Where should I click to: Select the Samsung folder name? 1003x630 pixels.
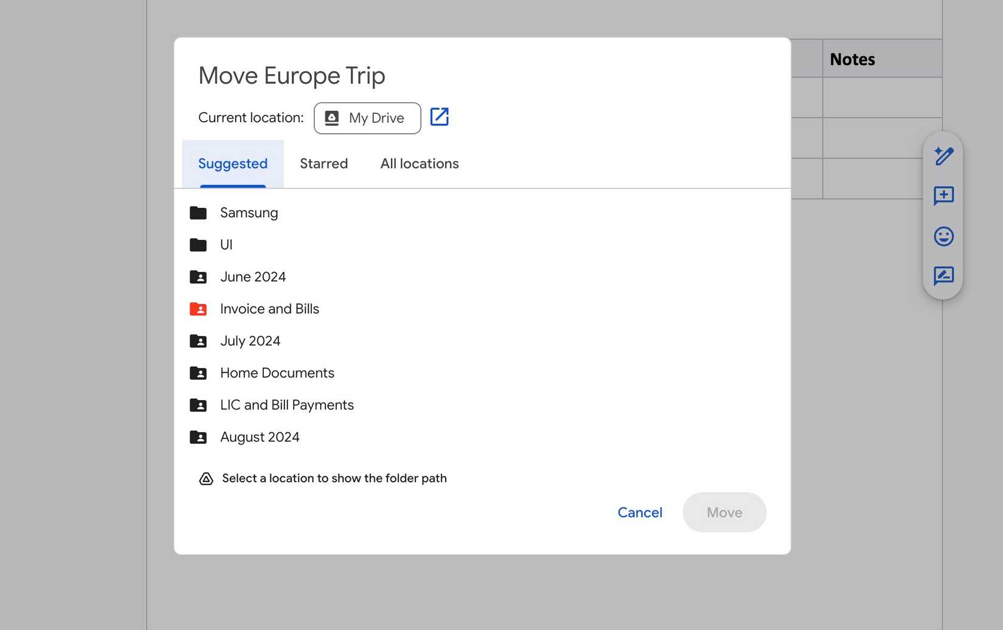coord(249,213)
